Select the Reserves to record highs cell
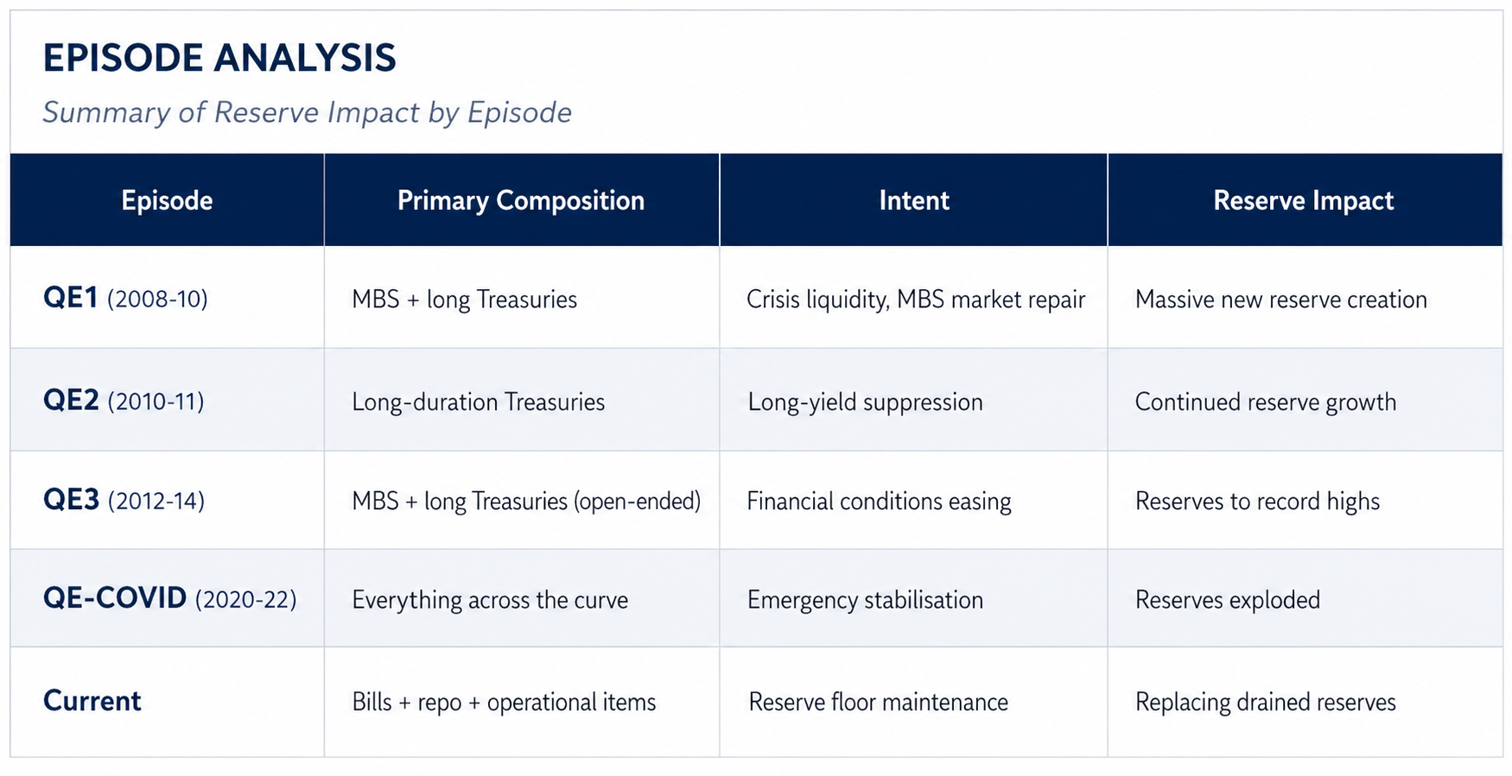The image size is (1512, 776). 1257,501
